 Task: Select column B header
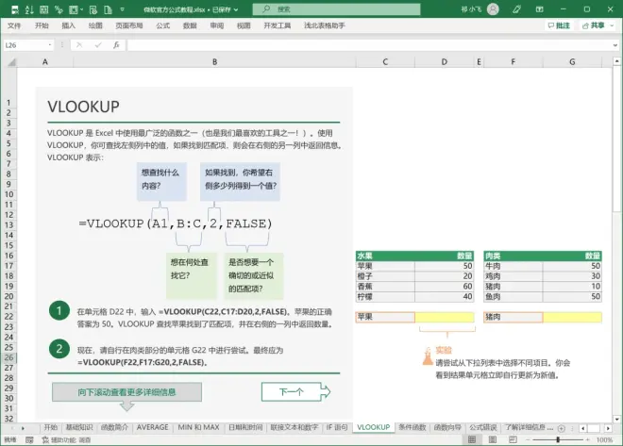pos(214,62)
